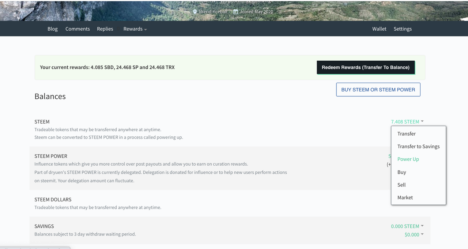
Task: Click the STEEM DOLLARS section title
Action: coord(53,200)
